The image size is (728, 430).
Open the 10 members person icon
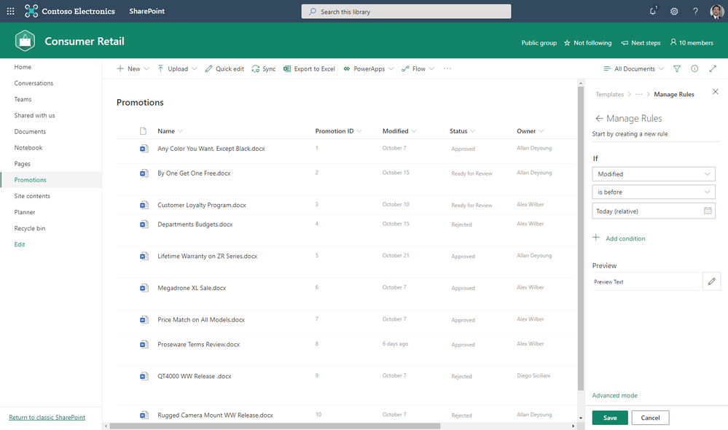click(x=673, y=42)
